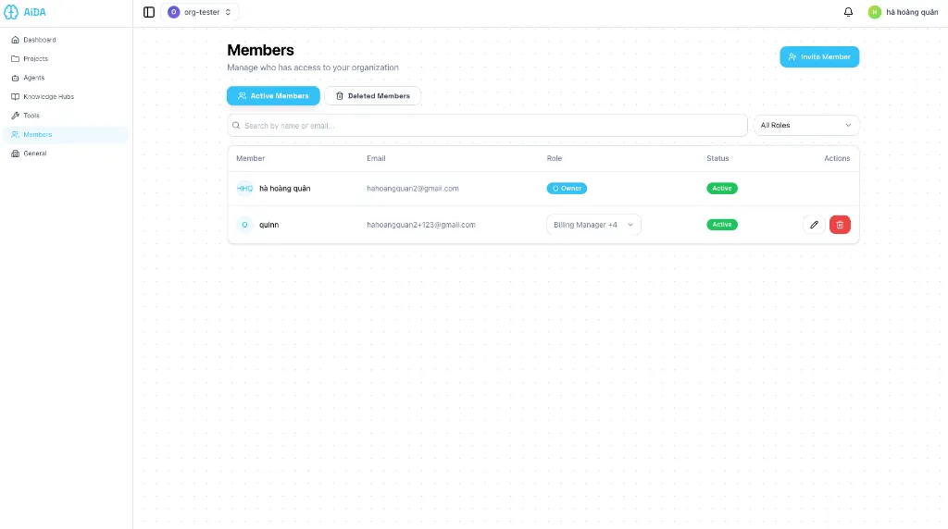Click the Status column header

[x=717, y=158]
